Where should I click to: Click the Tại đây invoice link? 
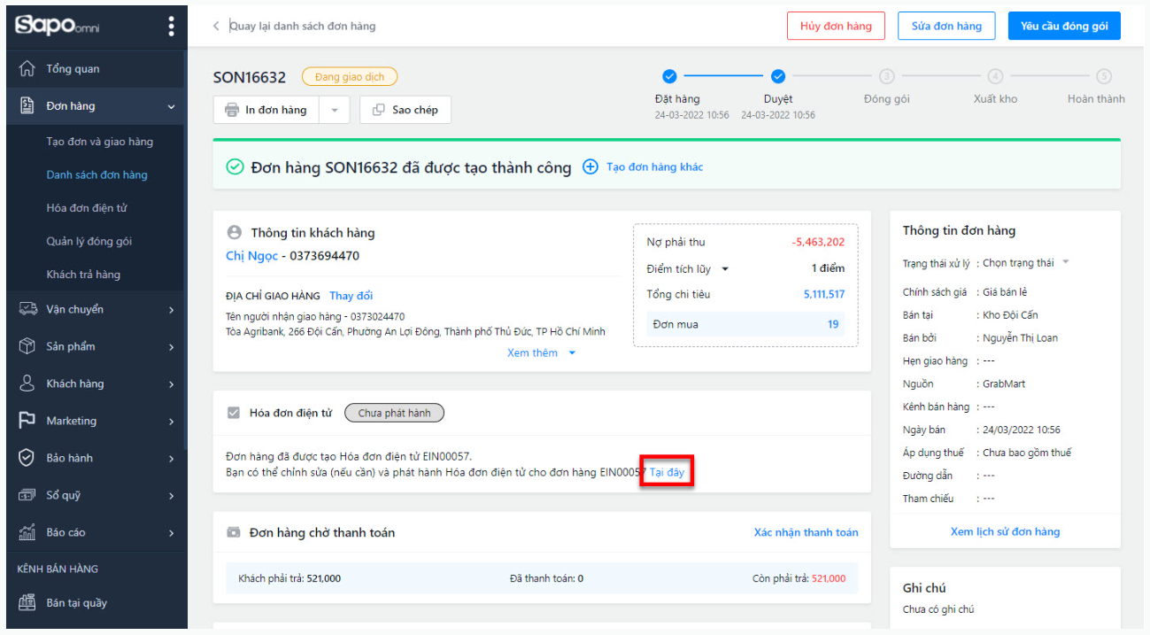coord(667,472)
